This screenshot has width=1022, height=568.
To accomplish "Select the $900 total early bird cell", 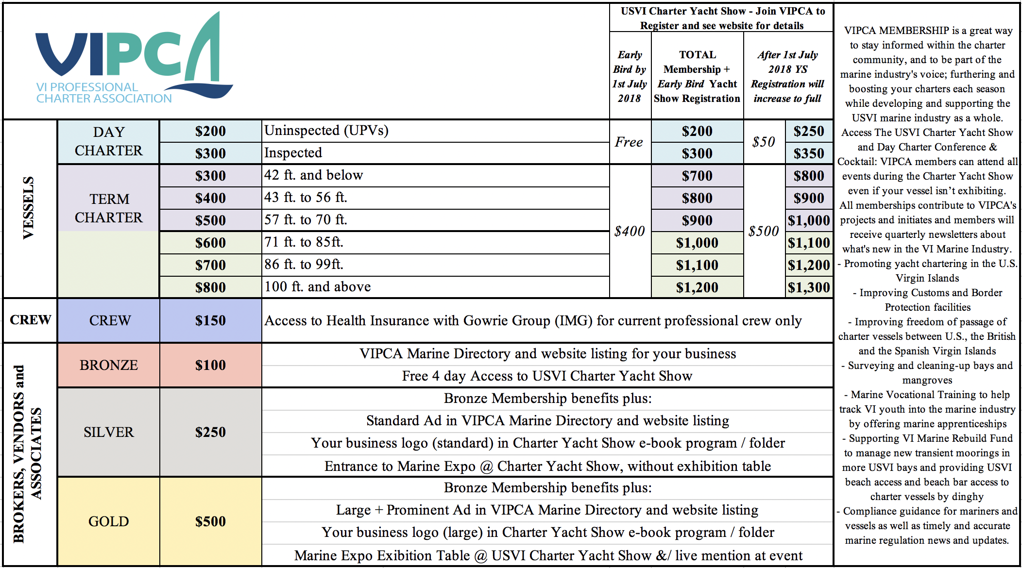I will [x=697, y=220].
